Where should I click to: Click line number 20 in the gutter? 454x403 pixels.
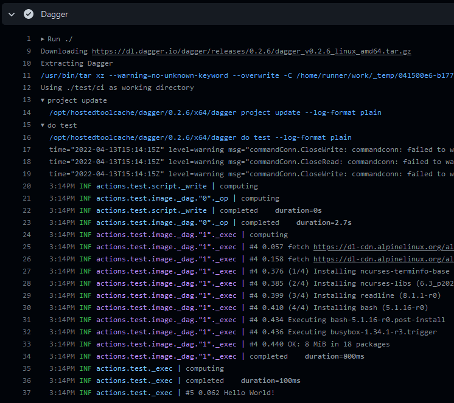pyautogui.click(x=26, y=186)
